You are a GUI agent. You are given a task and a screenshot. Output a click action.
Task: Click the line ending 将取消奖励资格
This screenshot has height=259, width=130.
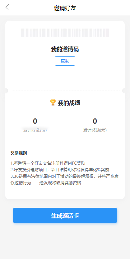[x=46, y=183]
